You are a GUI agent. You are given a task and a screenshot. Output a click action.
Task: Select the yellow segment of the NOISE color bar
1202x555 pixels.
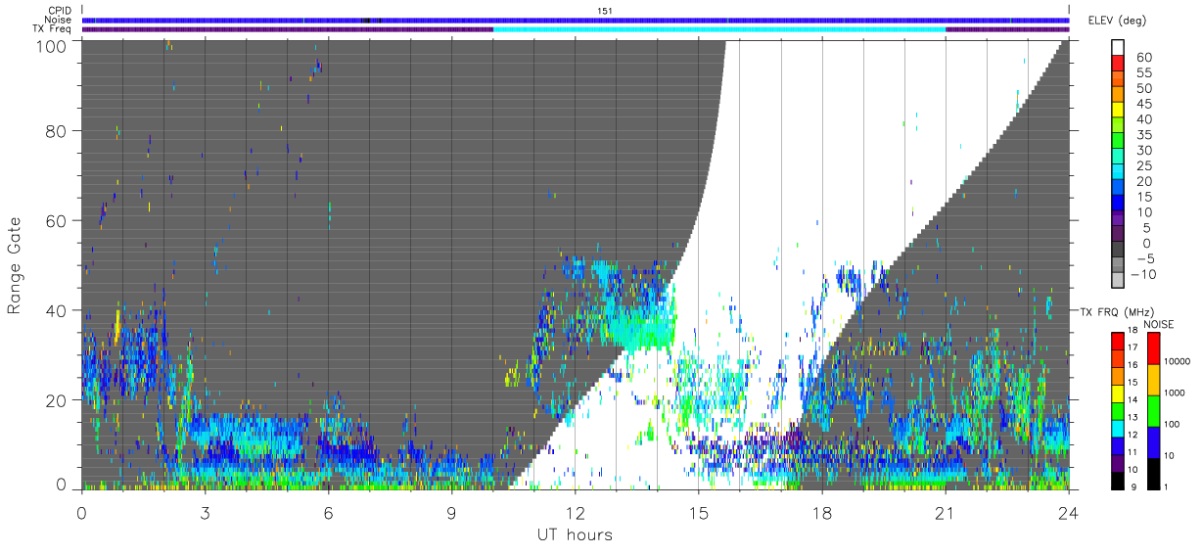click(x=1154, y=380)
